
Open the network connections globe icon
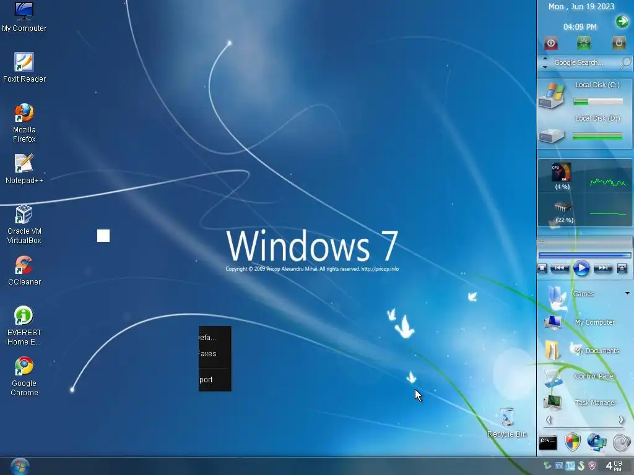597,442
